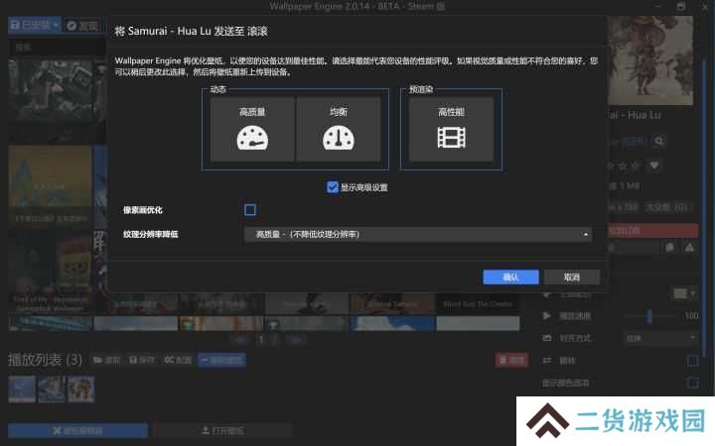Switch to the 发现 tab in main window
715x446 pixels.
pyautogui.click(x=82, y=26)
